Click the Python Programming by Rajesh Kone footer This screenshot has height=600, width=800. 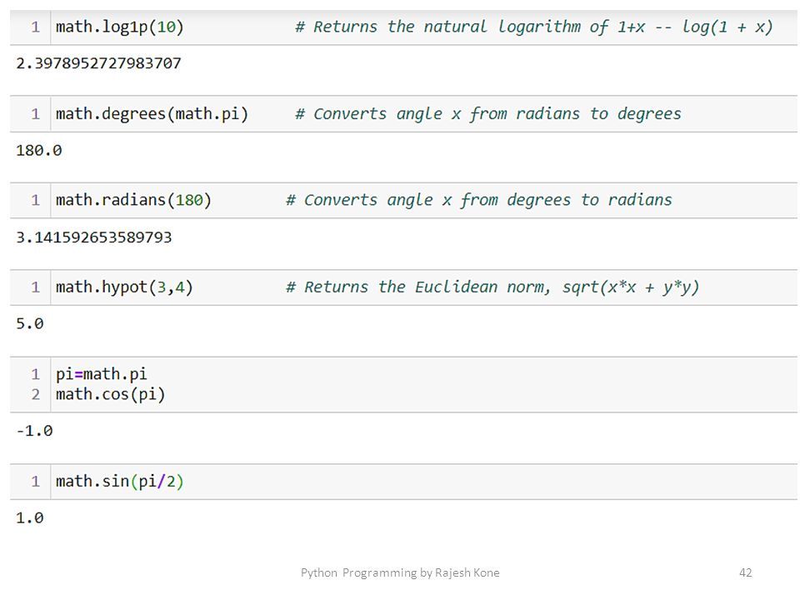click(400, 572)
